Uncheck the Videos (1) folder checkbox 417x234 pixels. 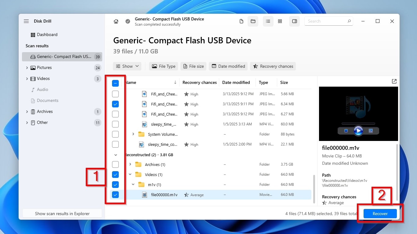[x=115, y=175]
